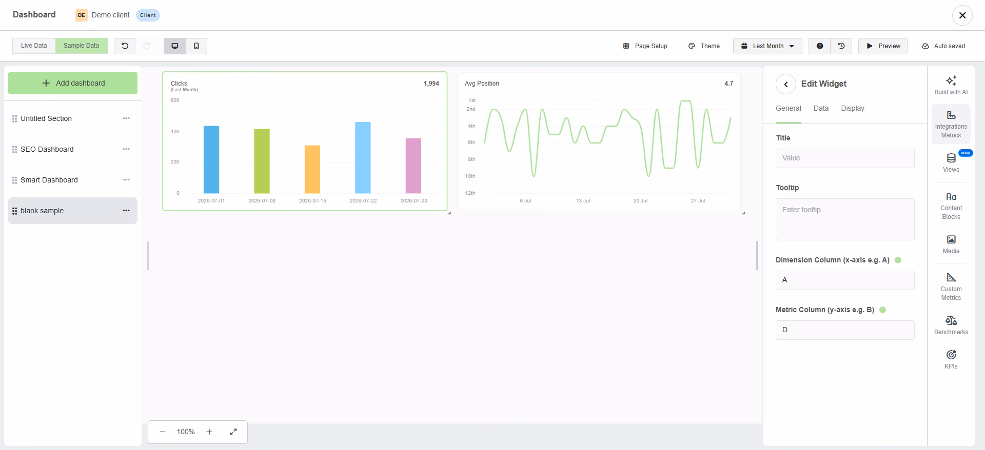Click the 100% zoom level
The height and width of the screenshot is (450, 985).
(x=186, y=432)
